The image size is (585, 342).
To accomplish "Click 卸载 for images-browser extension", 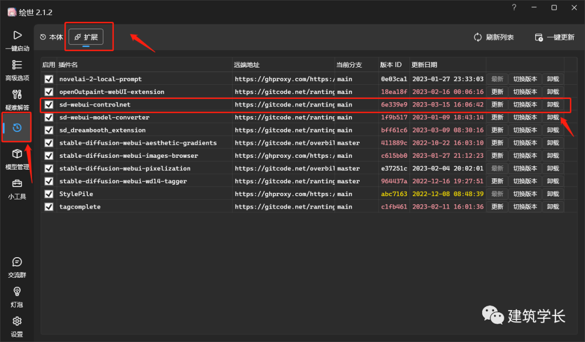I will (553, 156).
